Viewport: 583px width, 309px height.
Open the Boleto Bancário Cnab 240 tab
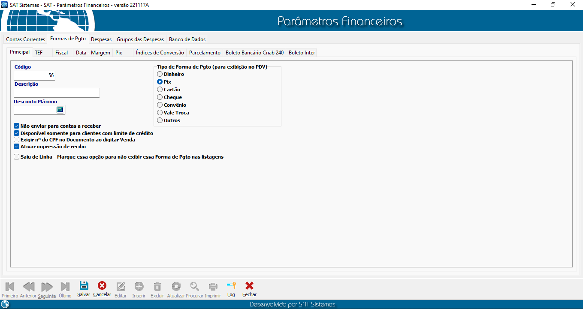pos(254,53)
